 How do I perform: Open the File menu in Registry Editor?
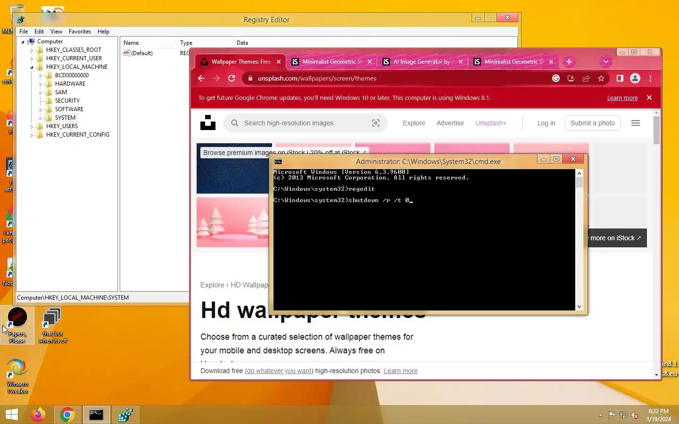[x=24, y=32]
